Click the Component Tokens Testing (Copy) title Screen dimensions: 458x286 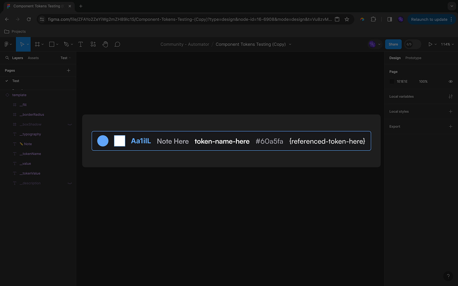click(251, 44)
